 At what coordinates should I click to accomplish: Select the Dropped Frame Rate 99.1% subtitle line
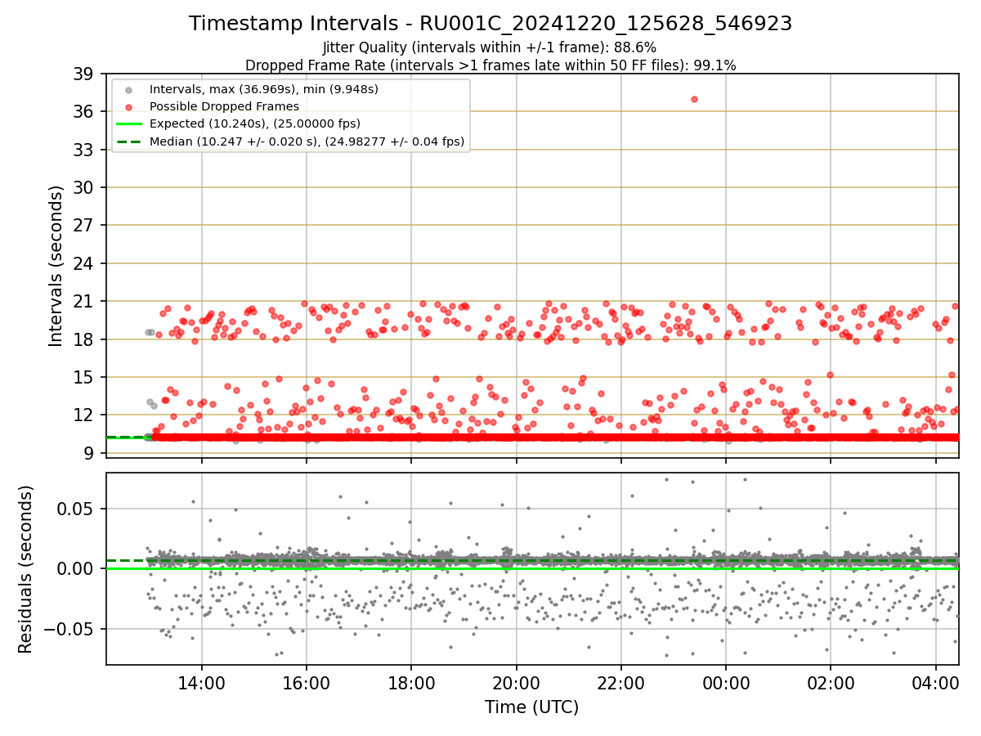pyautogui.click(x=490, y=65)
